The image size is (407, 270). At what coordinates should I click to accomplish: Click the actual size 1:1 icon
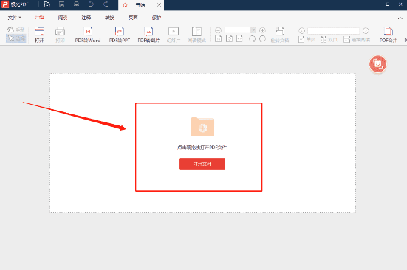pyautogui.click(x=219, y=39)
